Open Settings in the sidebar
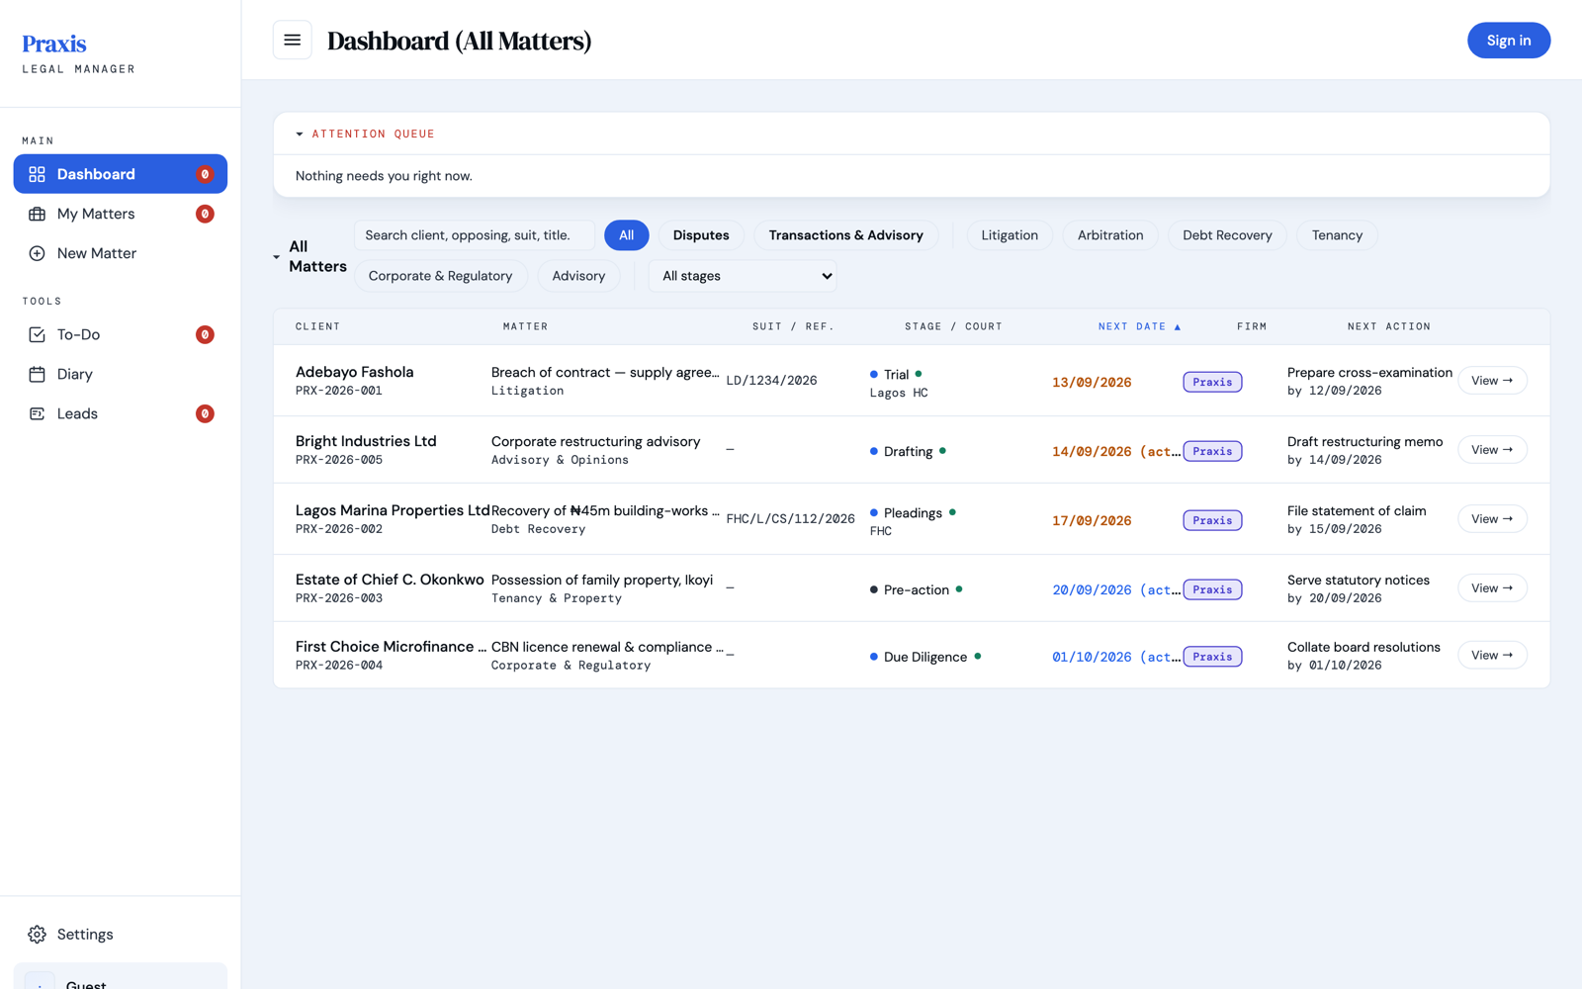This screenshot has height=989, width=1582. (x=120, y=935)
